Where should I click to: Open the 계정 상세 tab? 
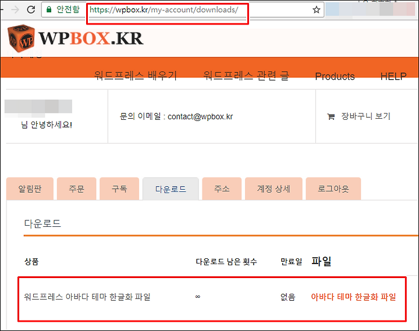click(274, 188)
